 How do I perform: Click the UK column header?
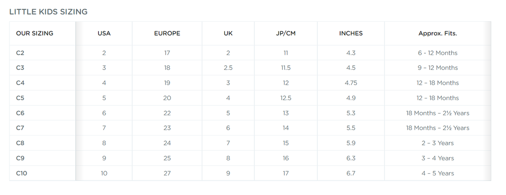tap(228, 34)
